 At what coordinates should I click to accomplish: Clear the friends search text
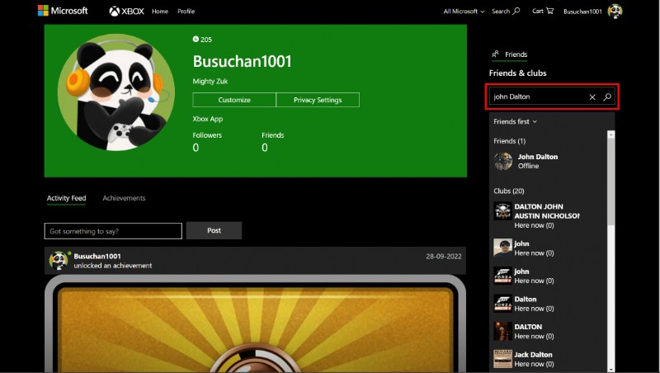pos(592,97)
